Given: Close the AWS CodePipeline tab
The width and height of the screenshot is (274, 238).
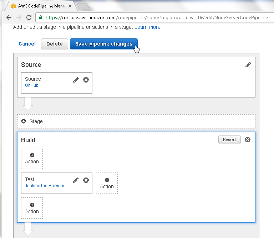Looking at the screenshot, I should pos(70,6).
